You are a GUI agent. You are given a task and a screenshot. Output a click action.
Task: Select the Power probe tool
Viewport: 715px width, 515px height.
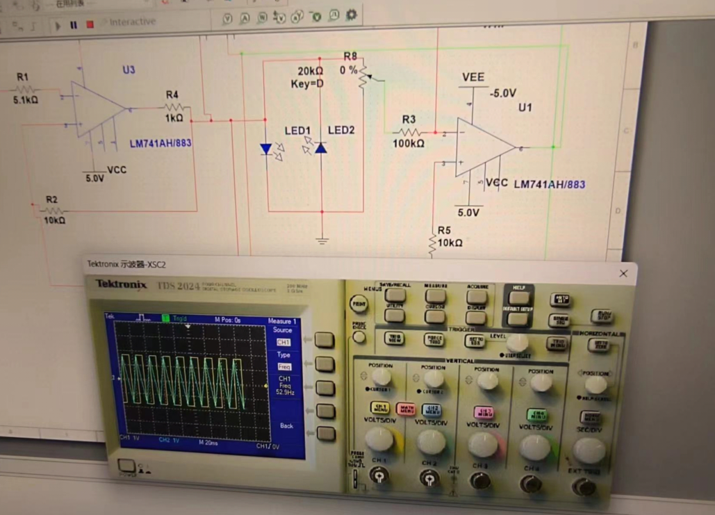tap(262, 18)
